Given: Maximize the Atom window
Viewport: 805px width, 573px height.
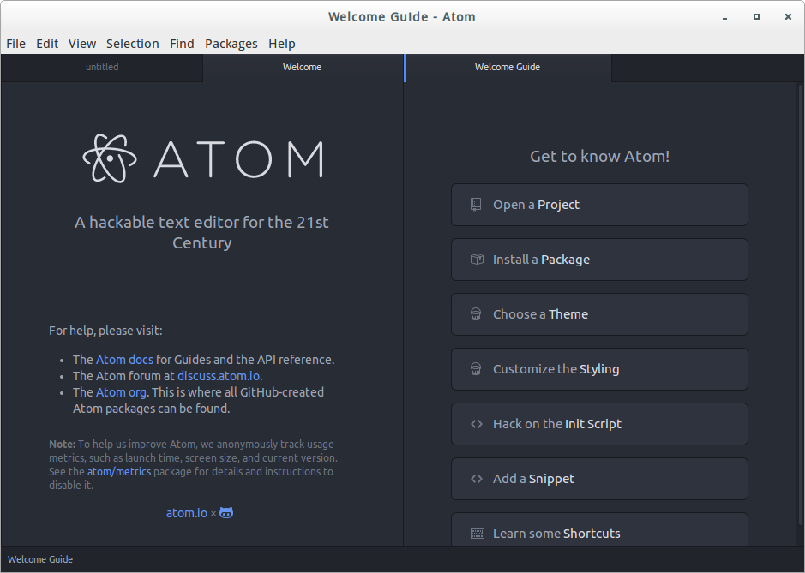Looking at the screenshot, I should [756, 17].
